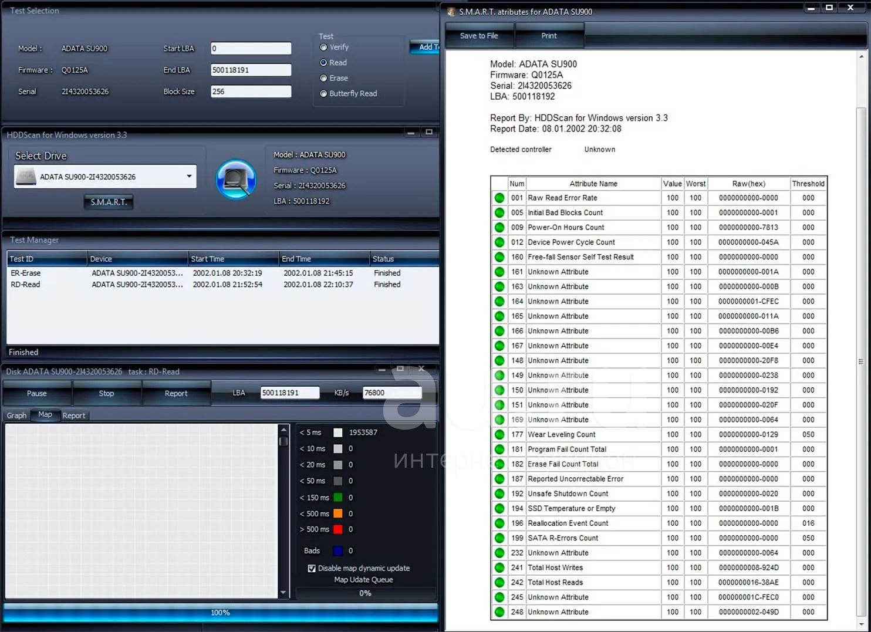Click green status icon for Initial Bad Blocks Count

[499, 212]
